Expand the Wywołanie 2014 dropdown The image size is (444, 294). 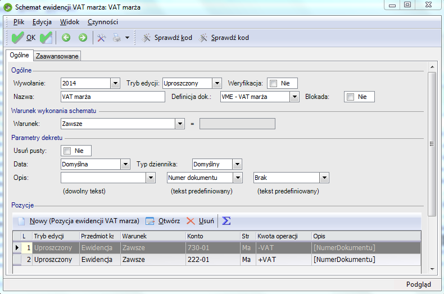(x=115, y=83)
